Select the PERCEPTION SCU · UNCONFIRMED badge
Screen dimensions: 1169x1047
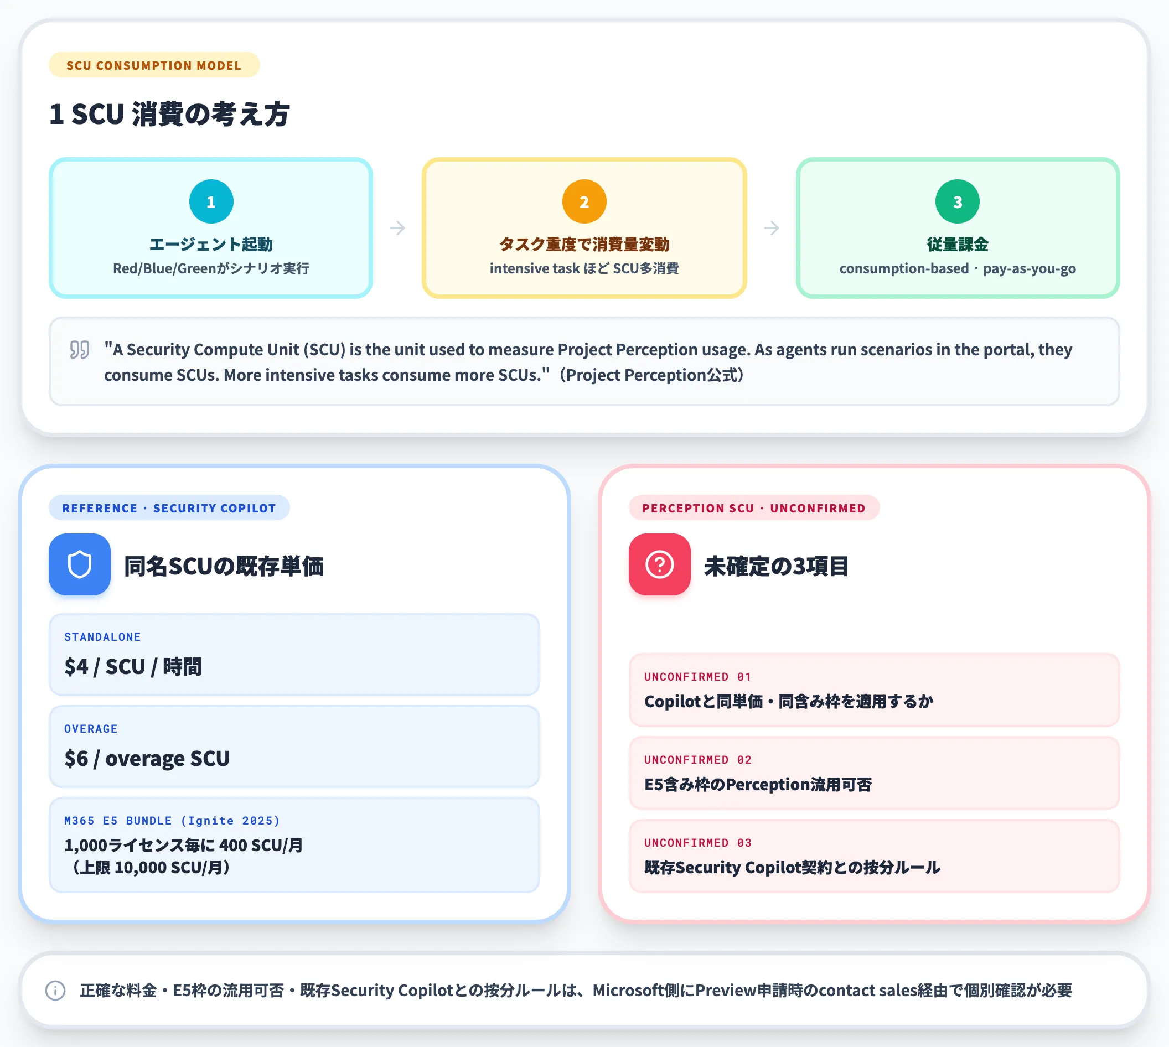(x=754, y=508)
